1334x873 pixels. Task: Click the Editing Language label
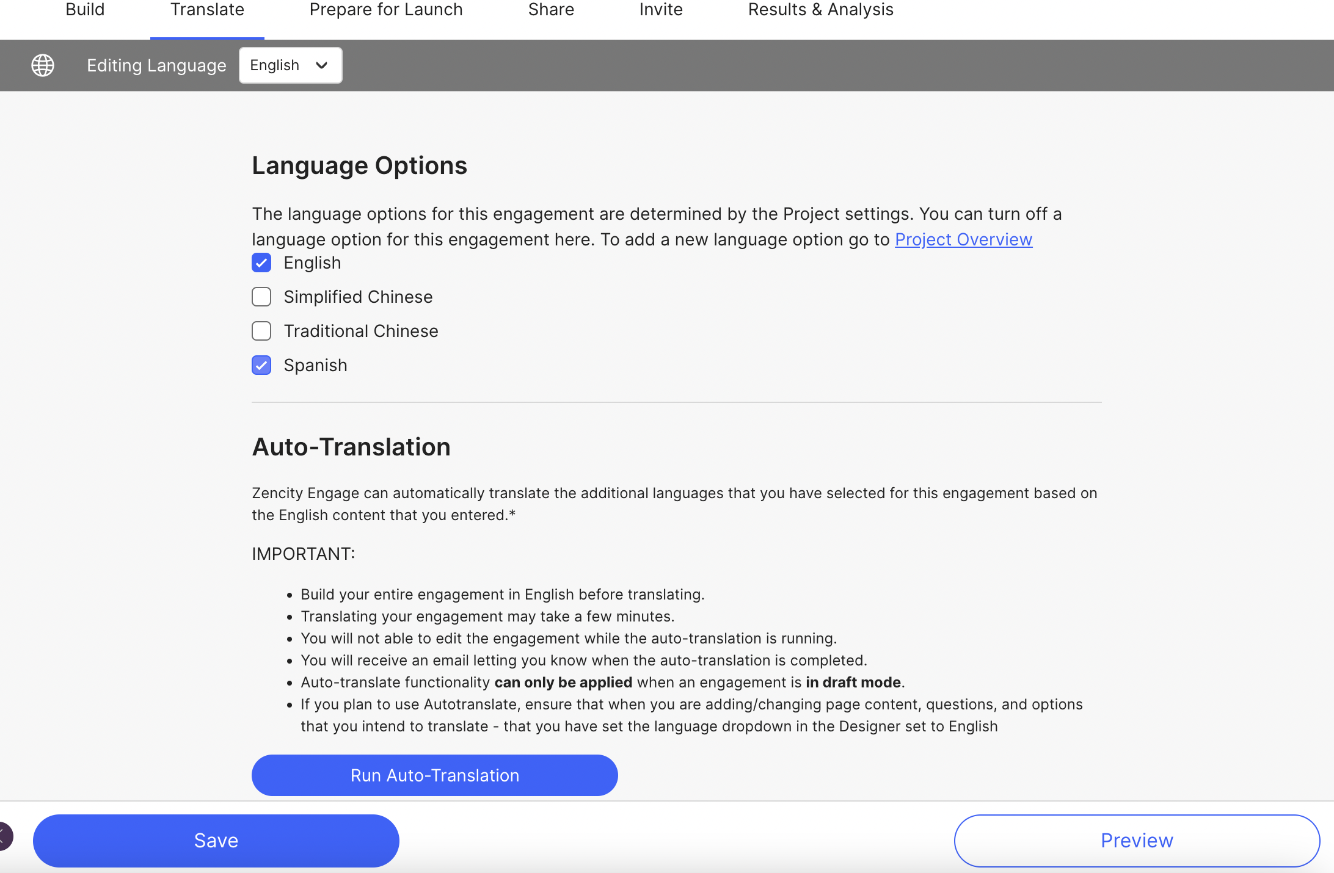156,65
